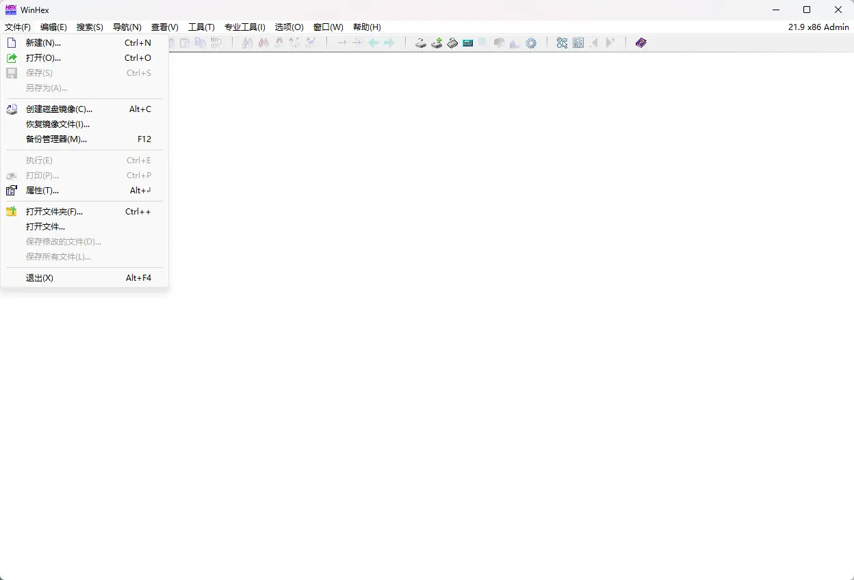
Task: Open the 查看(V) menu
Action: pyautogui.click(x=165, y=27)
